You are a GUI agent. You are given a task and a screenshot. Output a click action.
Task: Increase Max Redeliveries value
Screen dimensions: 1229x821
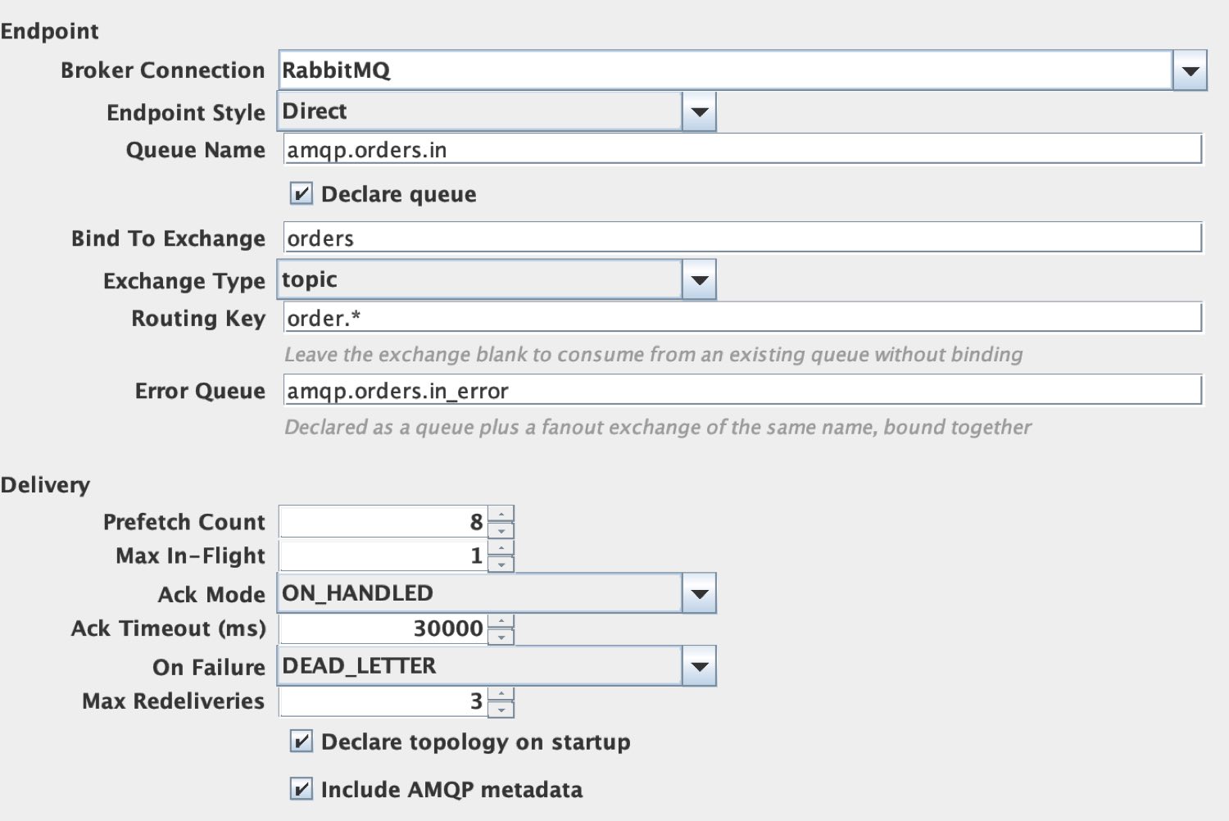501,693
